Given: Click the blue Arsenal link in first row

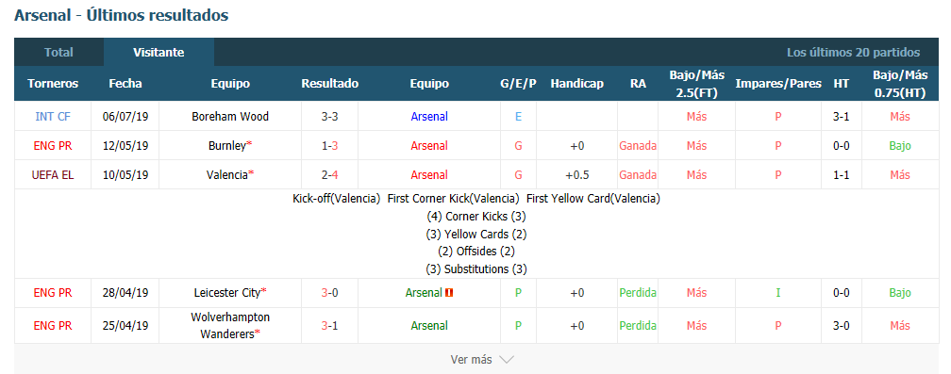Looking at the screenshot, I should [429, 116].
